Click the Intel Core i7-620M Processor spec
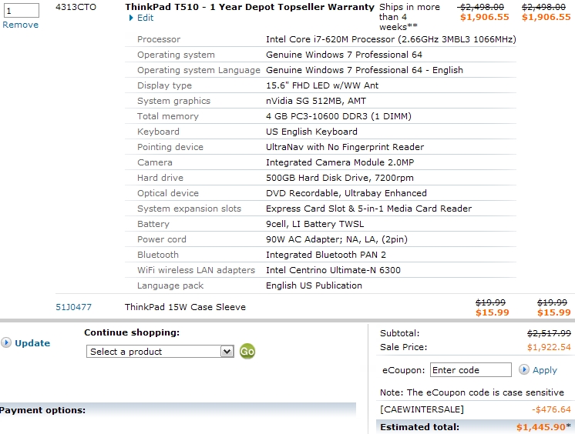The width and height of the screenshot is (575, 434). click(x=391, y=39)
